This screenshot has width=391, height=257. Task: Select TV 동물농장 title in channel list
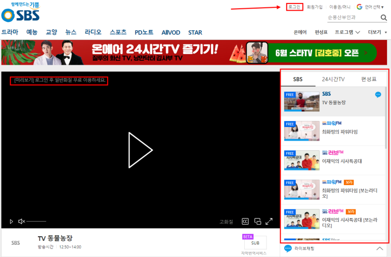pyautogui.click(x=334, y=103)
